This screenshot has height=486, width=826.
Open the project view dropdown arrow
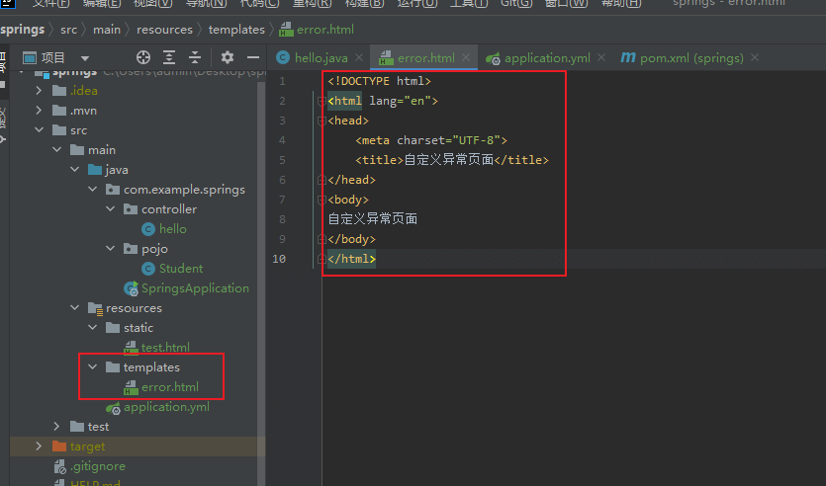coord(85,58)
